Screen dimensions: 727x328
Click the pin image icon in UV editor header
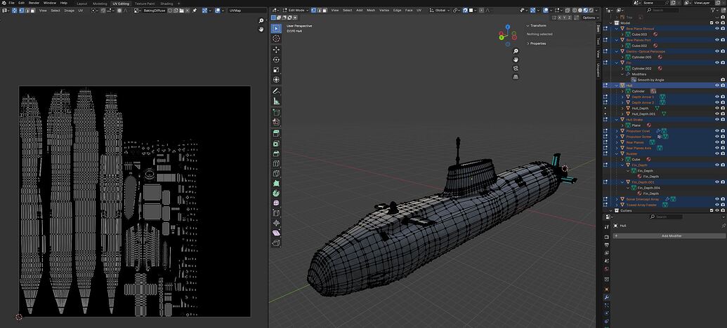click(195, 11)
